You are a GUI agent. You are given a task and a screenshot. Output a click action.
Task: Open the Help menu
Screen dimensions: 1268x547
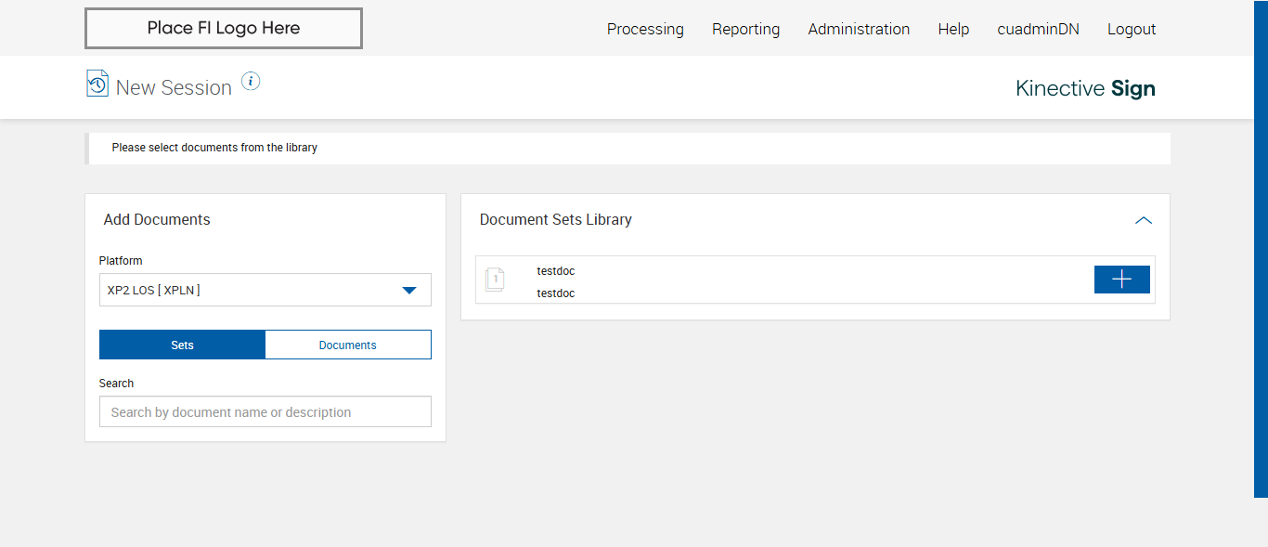coord(953,29)
